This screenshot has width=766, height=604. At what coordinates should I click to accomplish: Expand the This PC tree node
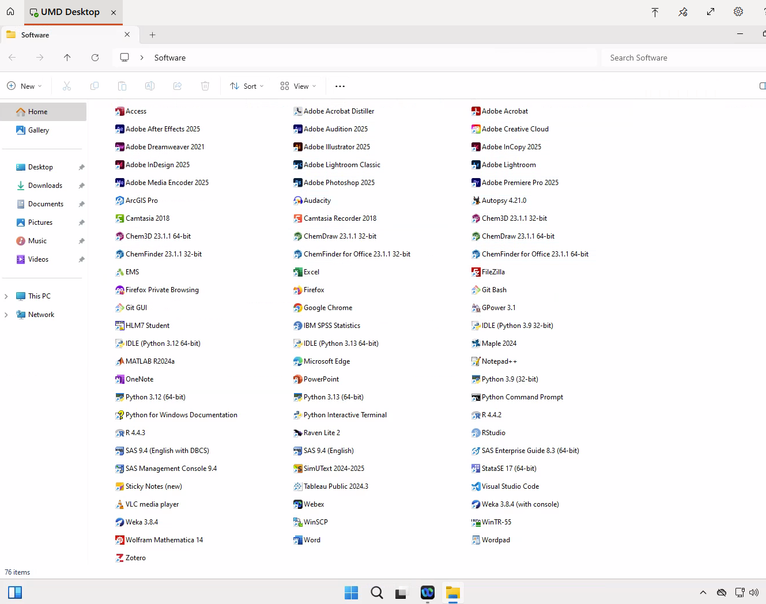tap(6, 296)
